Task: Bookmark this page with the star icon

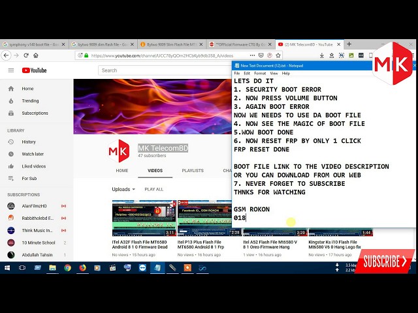Action: pyautogui.click(x=278, y=55)
